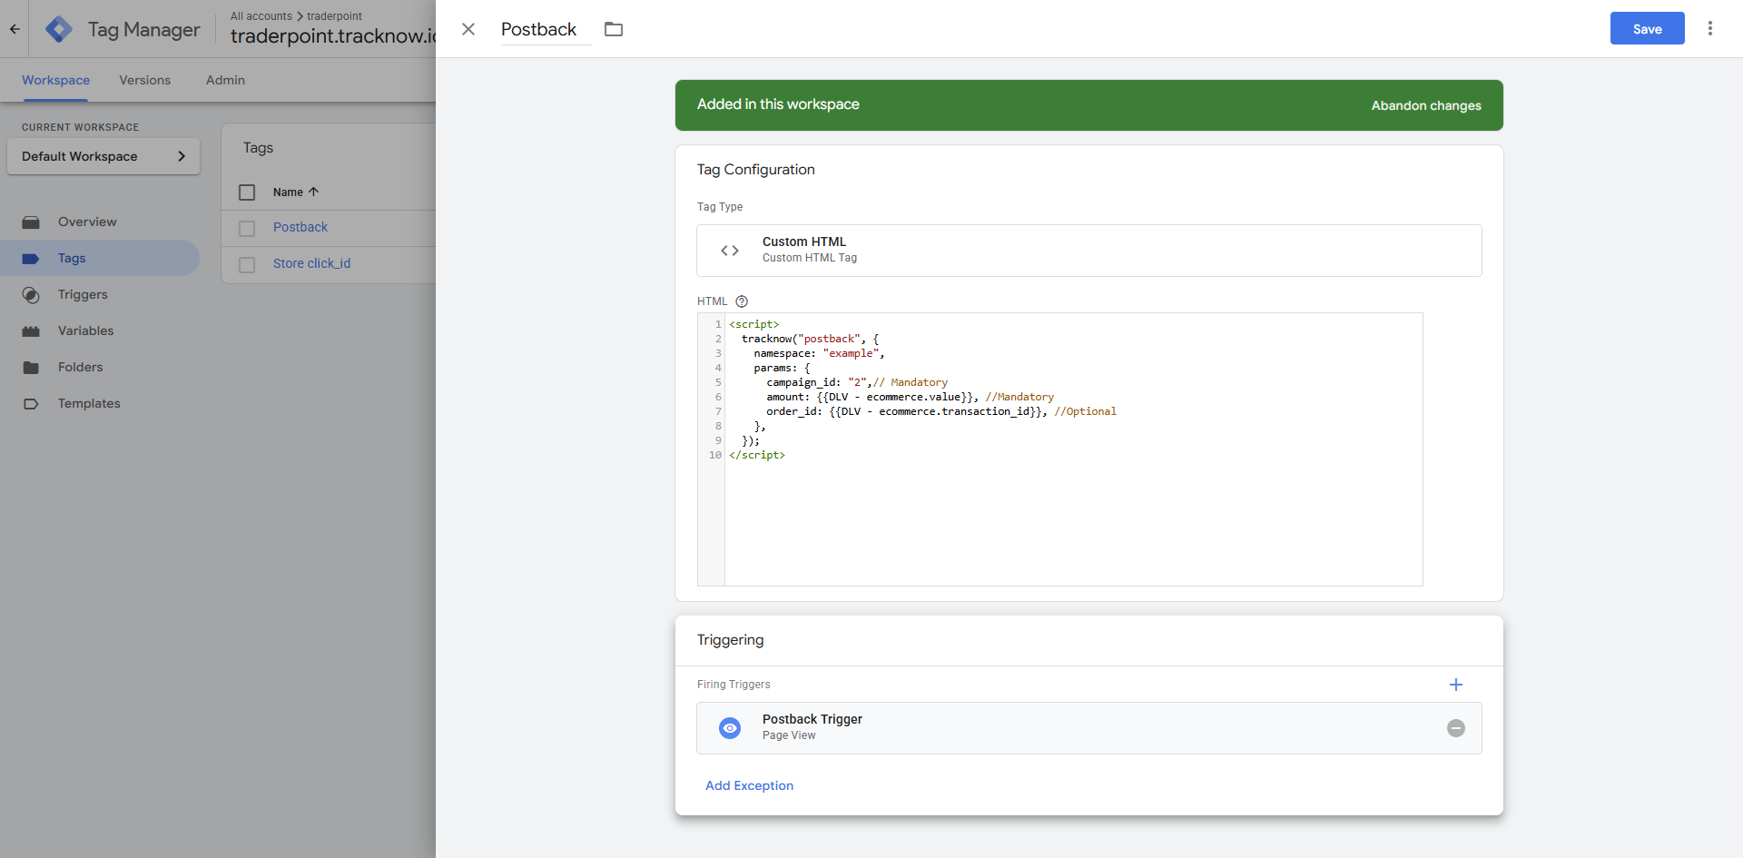Click the Postback Trigger eye icon
Viewport: 1743px width, 858px height.
(x=730, y=728)
